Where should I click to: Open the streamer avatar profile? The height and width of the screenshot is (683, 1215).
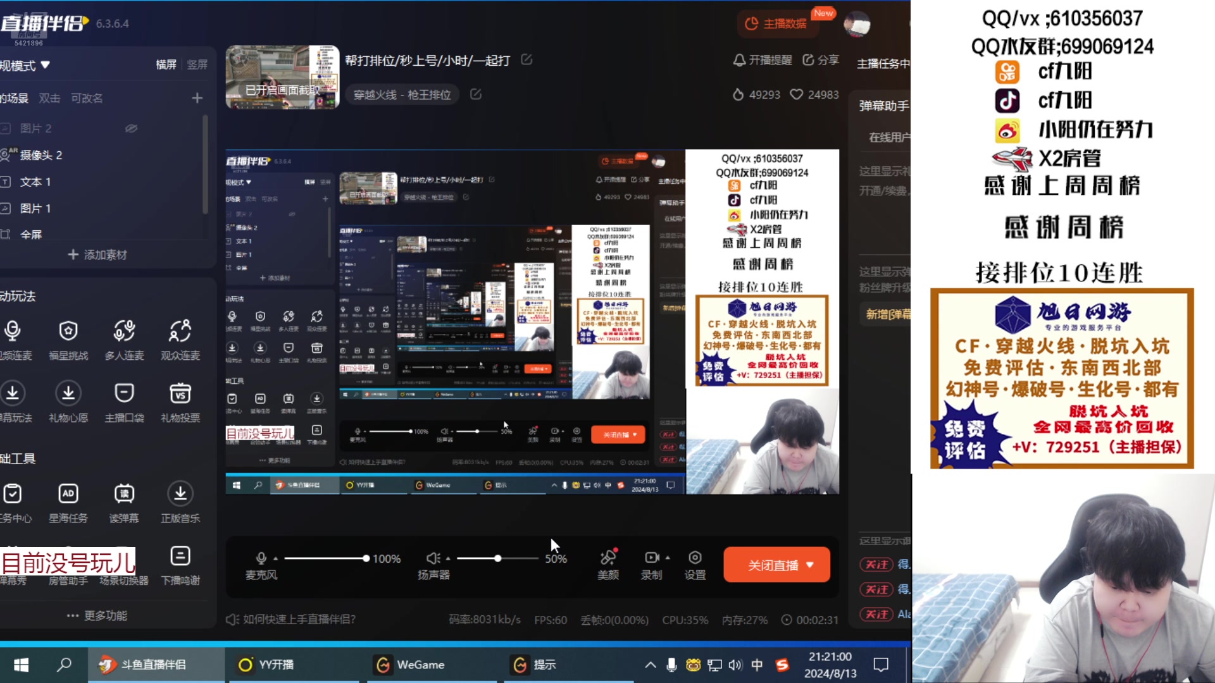coord(857,24)
